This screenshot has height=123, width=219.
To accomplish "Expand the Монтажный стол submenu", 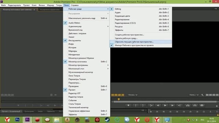I will [x=87, y=69].
